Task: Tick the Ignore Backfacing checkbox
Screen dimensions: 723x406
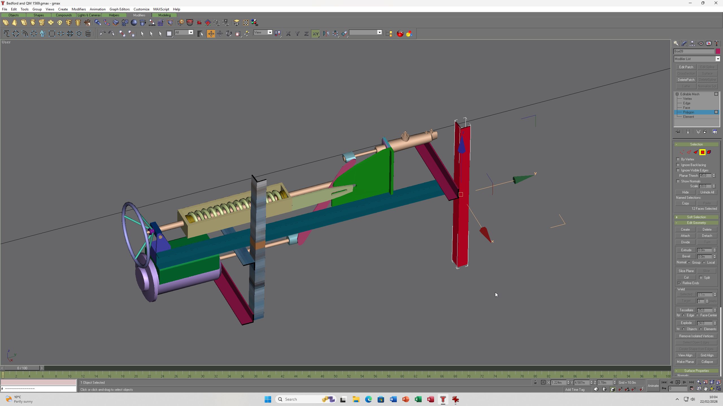Action: pyautogui.click(x=678, y=165)
